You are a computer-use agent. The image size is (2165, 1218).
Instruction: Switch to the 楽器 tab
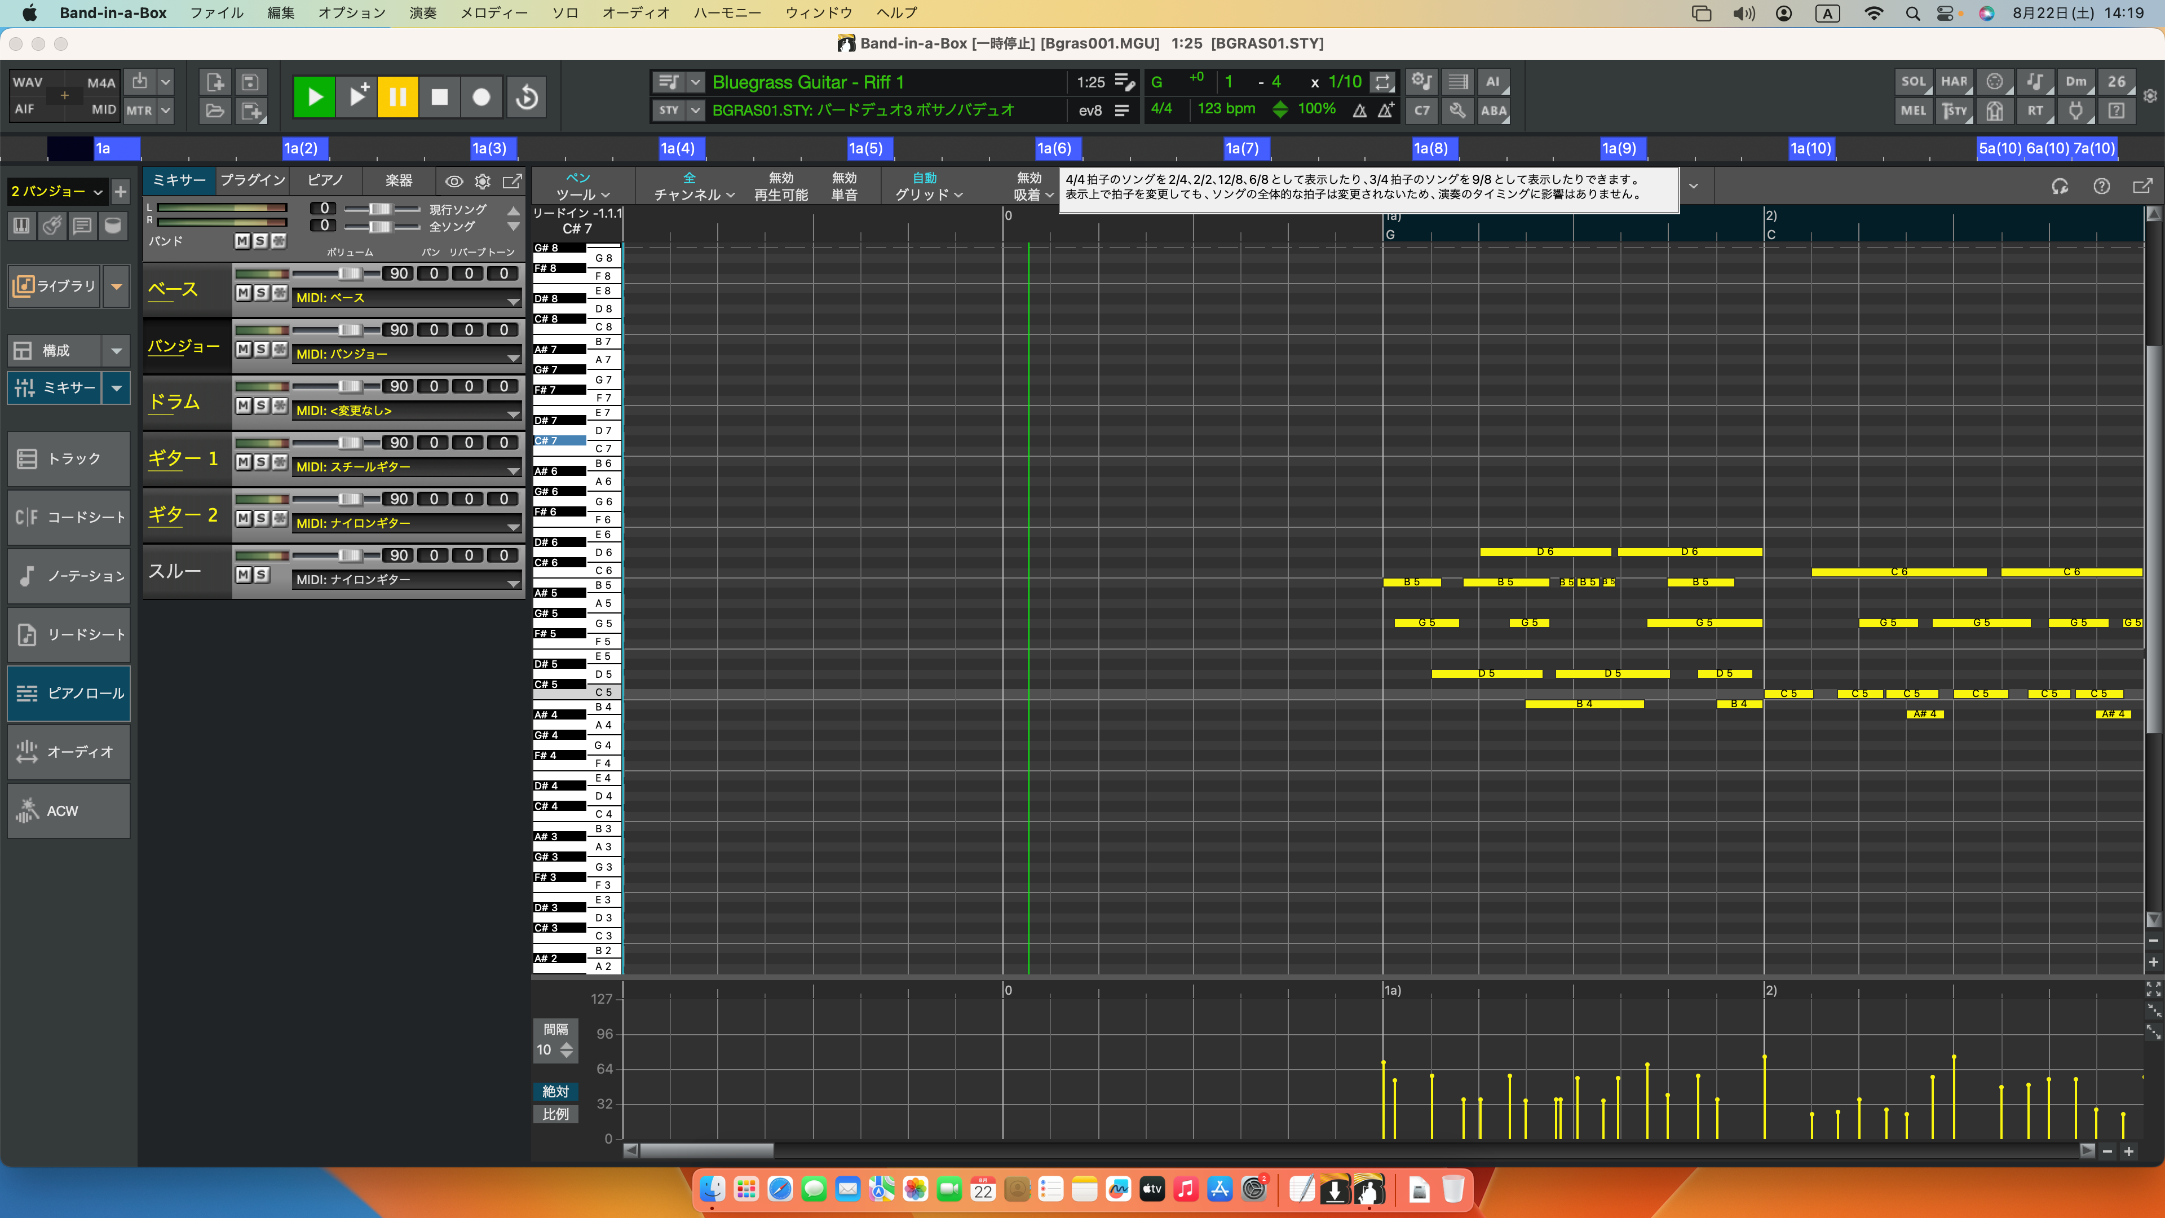point(399,180)
